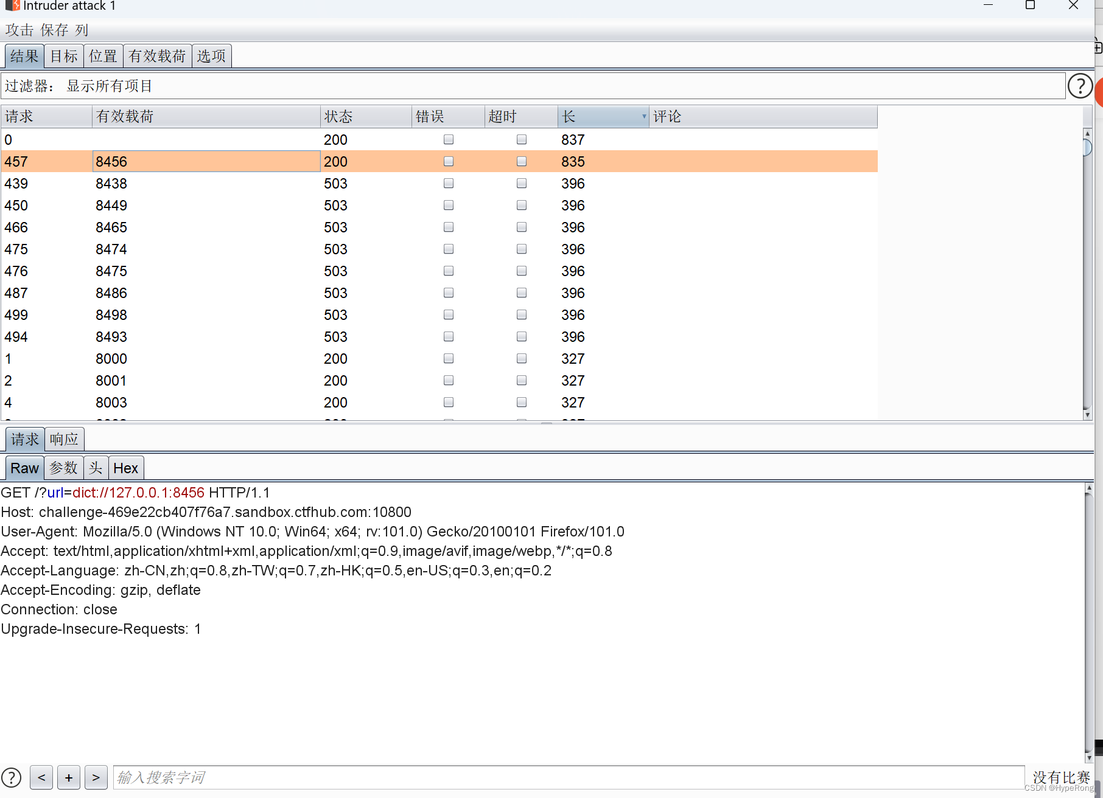Select the 响应 message tab

(x=64, y=439)
